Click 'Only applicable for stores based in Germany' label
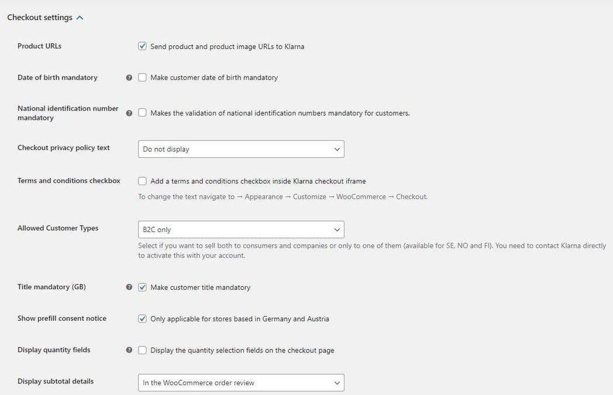Image resolution: width=613 pixels, height=395 pixels. [239, 319]
